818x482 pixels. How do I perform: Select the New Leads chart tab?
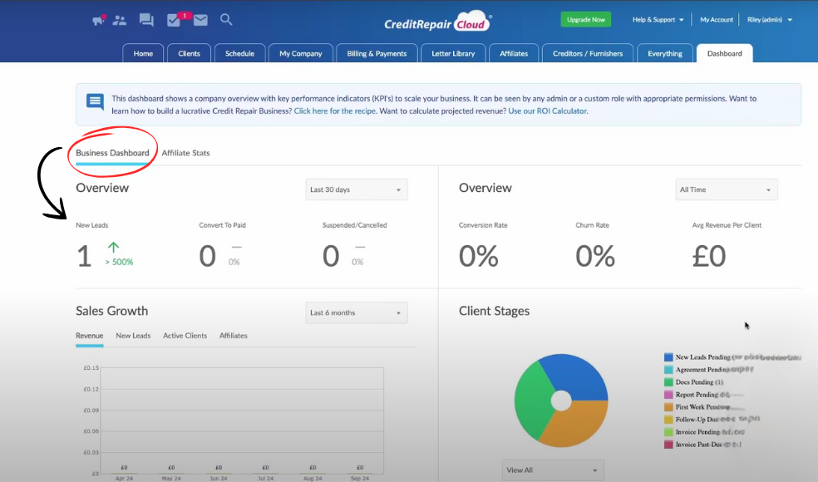[133, 336]
